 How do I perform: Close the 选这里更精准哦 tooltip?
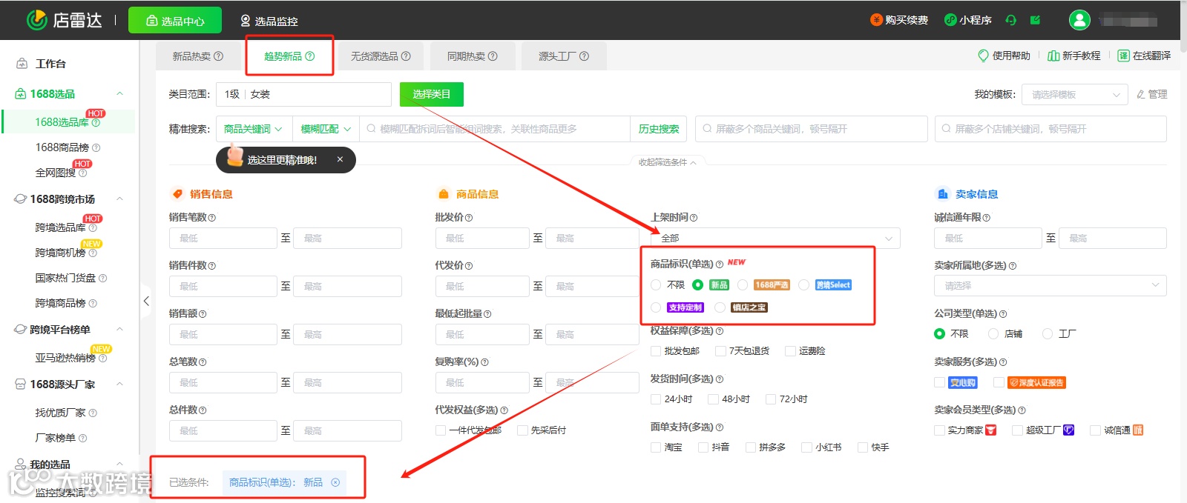[x=340, y=159]
